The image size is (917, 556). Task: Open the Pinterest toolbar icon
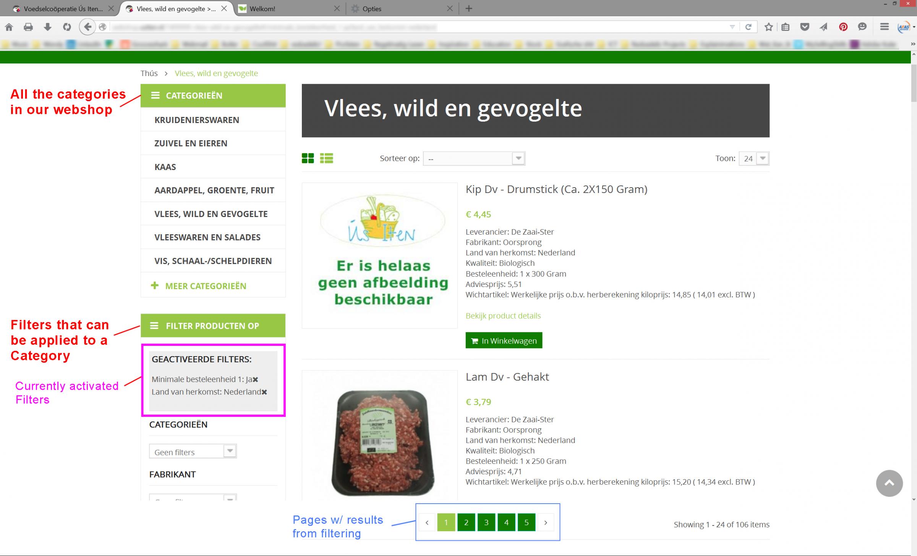(x=843, y=27)
